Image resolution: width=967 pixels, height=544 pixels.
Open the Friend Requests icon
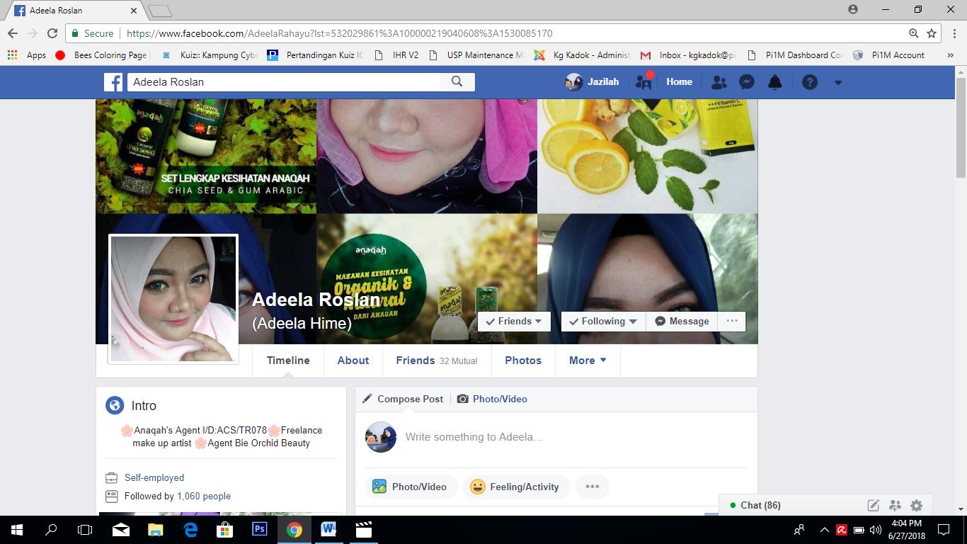coord(719,82)
